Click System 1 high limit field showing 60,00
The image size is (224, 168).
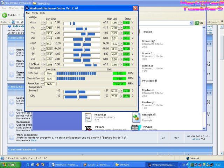pyautogui.click(x=114, y=91)
